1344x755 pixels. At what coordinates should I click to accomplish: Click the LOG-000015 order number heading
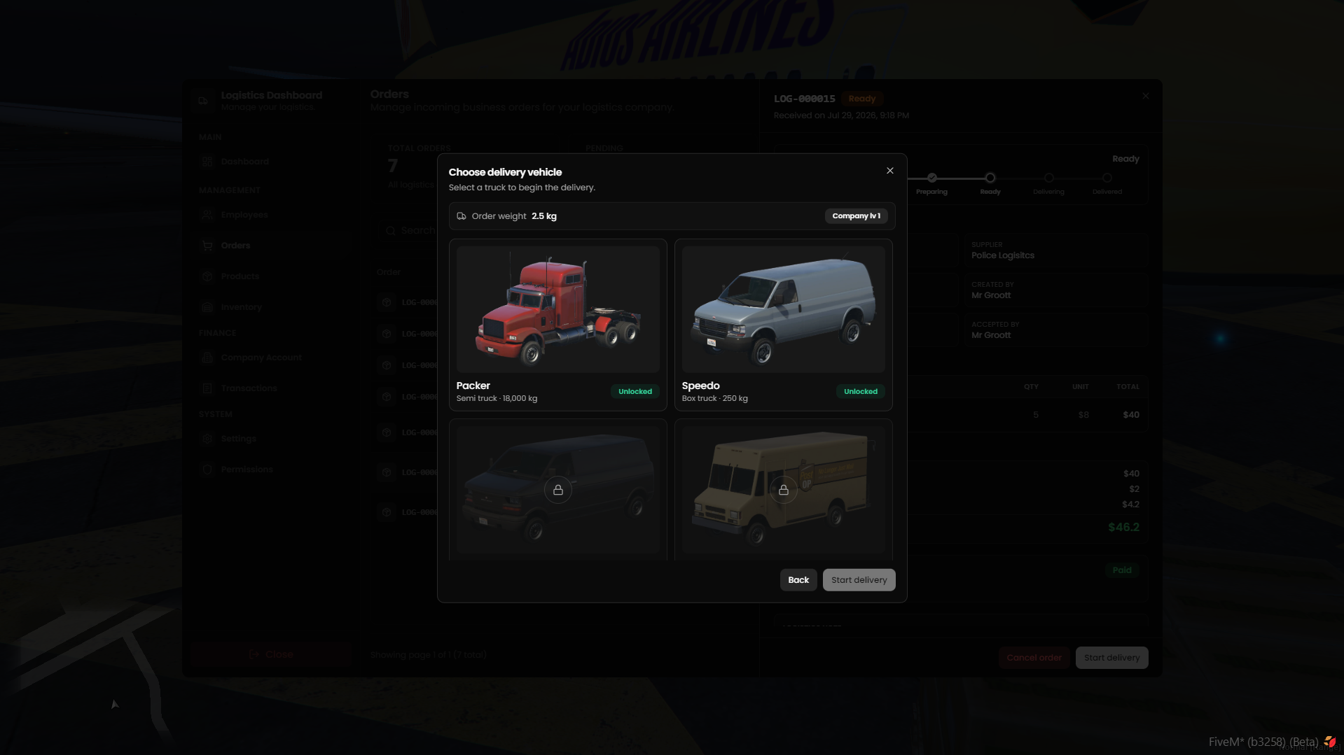pos(805,99)
